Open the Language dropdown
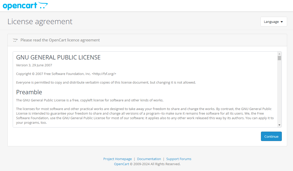The image size is (293, 171). coord(274,22)
